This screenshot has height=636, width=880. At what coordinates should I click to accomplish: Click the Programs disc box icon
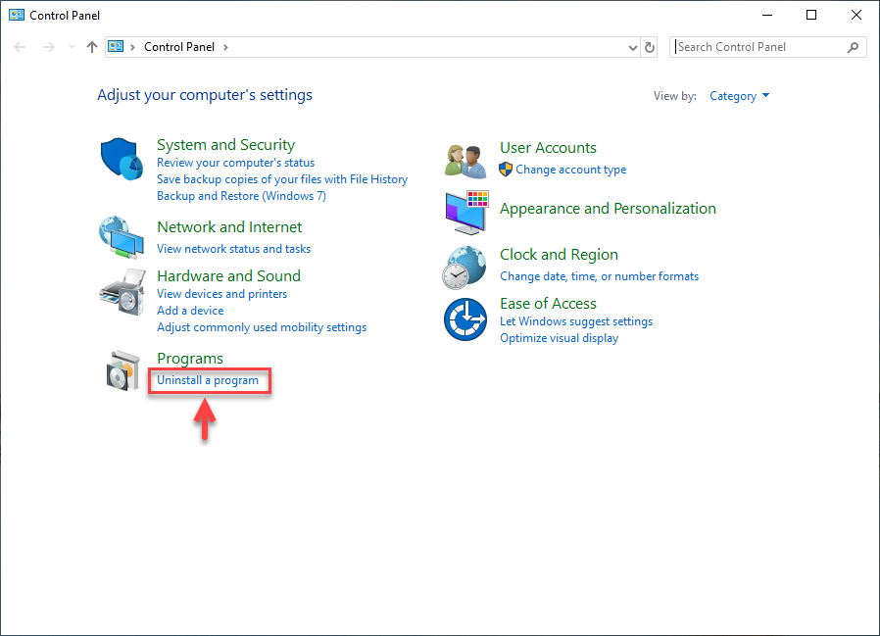click(122, 370)
